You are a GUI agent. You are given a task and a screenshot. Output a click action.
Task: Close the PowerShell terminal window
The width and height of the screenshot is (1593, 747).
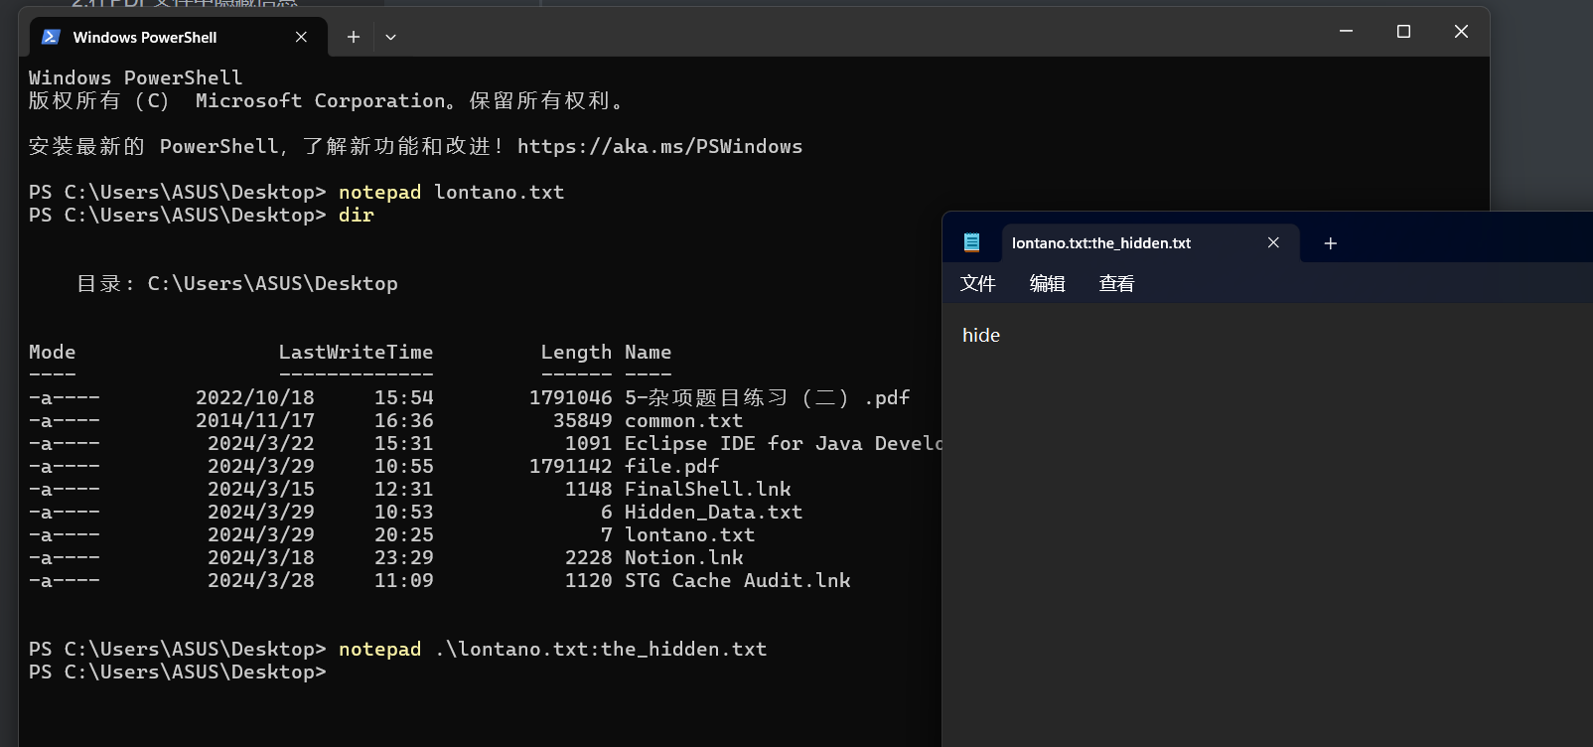pyautogui.click(x=1460, y=32)
